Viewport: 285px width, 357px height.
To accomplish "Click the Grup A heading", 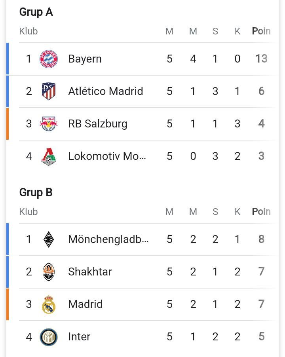I will click(x=36, y=12).
